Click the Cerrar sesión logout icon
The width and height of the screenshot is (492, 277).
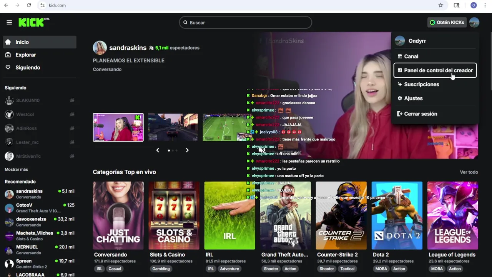coord(400,114)
